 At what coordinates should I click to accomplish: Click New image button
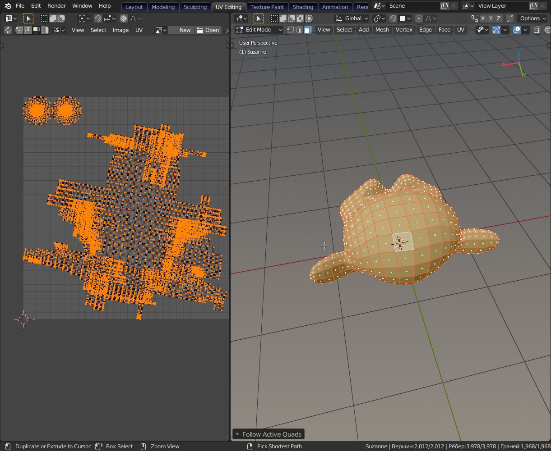pyautogui.click(x=181, y=30)
